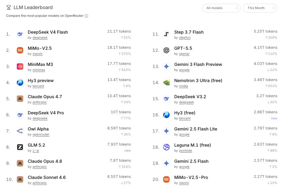Click the stepfun provider link

point(185,38)
